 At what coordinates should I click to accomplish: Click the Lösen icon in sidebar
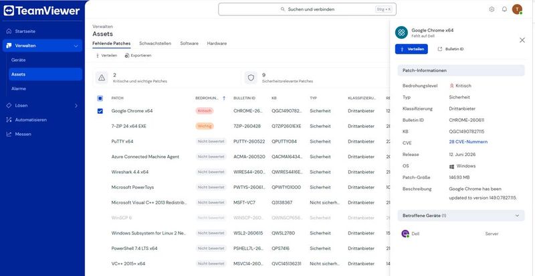9,106
